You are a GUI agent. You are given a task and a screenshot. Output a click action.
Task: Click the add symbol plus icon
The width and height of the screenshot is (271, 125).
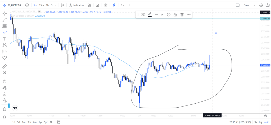[x=27, y=5]
